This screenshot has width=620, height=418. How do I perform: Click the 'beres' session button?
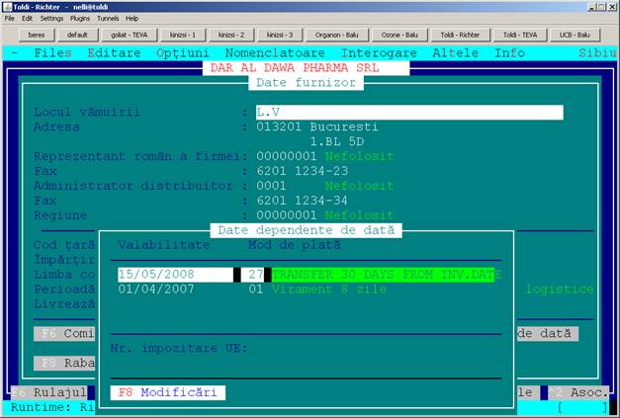coord(36,35)
